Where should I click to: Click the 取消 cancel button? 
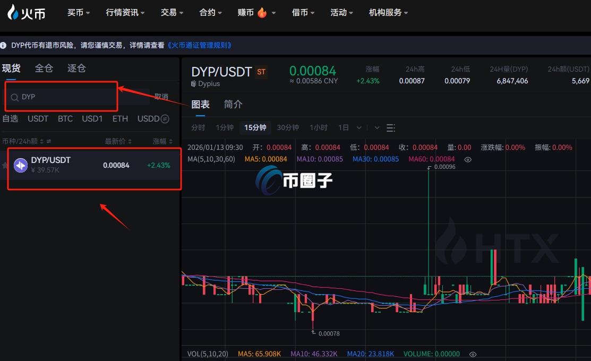click(161, 96)
